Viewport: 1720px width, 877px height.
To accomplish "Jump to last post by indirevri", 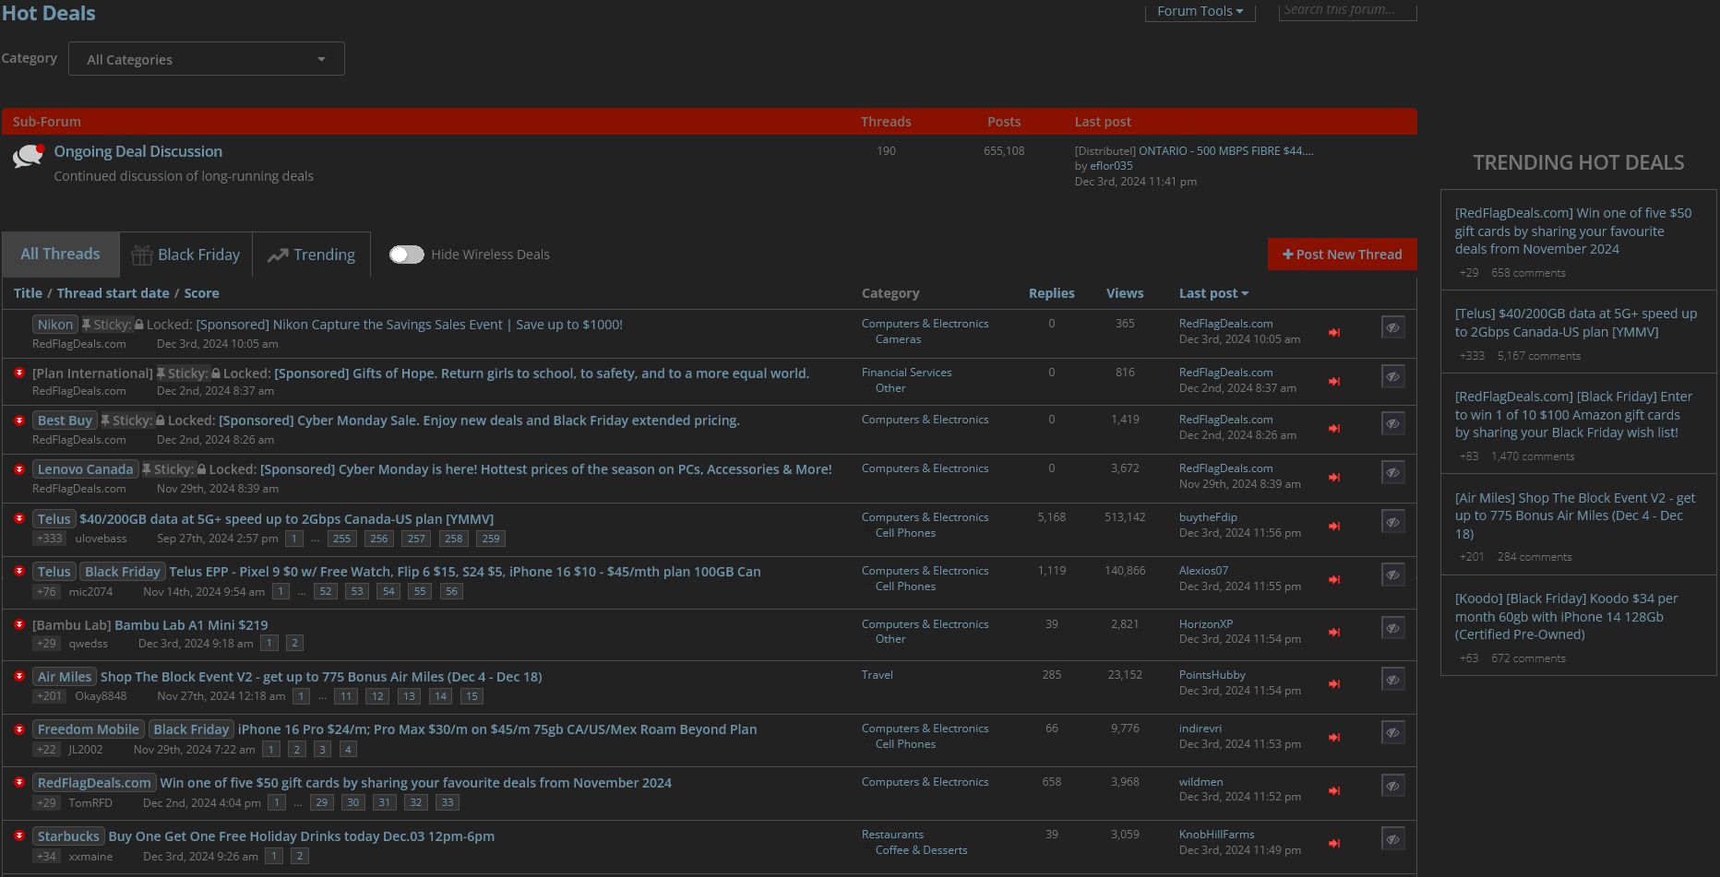I will [1334, 738].
